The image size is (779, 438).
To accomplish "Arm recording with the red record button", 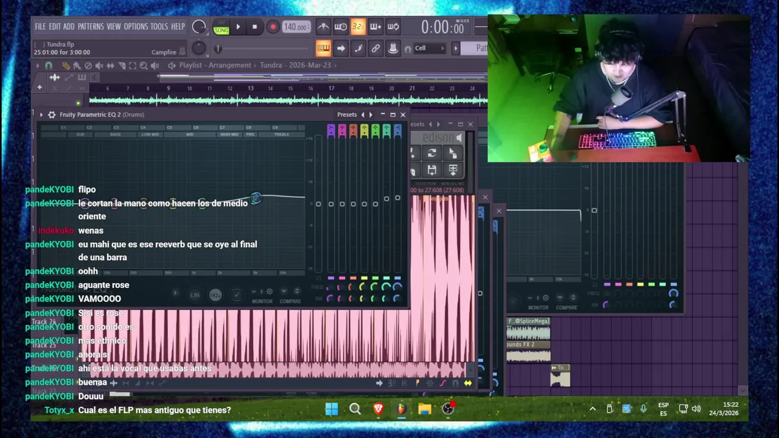I will [x=273, y=27].
